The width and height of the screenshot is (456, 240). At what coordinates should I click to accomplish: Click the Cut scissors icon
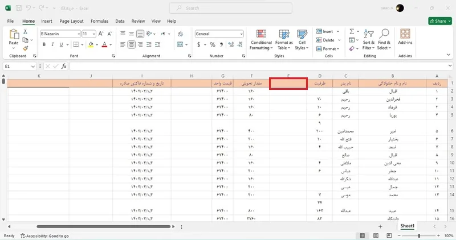pos(25,32)
